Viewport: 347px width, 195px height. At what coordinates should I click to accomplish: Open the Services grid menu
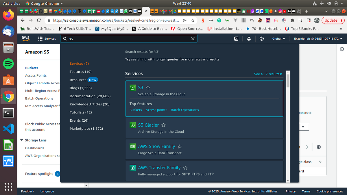[47, 39]
